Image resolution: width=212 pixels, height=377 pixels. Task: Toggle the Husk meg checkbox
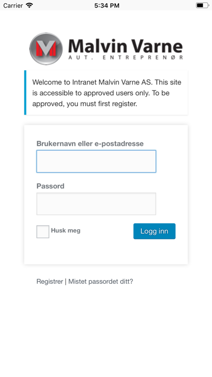point(43,232)
